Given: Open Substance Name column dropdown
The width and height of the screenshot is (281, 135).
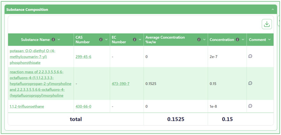Looking at the screenshot, I should click(x=59, y=40).
